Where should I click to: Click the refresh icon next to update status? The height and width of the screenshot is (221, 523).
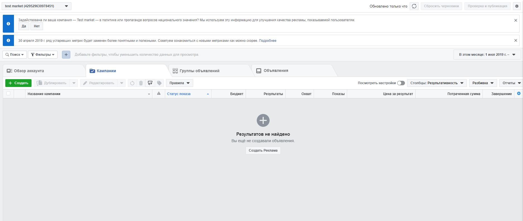pyautogui.click(x=414, y=6)
